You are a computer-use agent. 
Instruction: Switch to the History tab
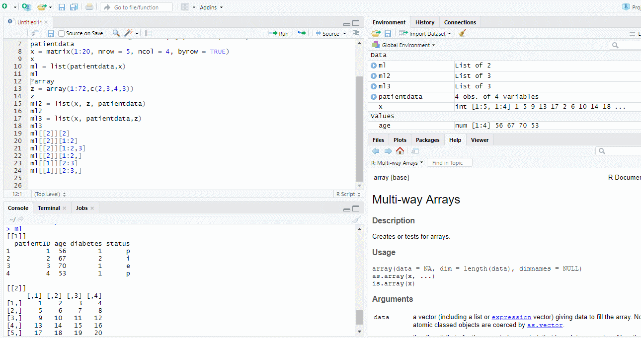(x=425, y=22)
